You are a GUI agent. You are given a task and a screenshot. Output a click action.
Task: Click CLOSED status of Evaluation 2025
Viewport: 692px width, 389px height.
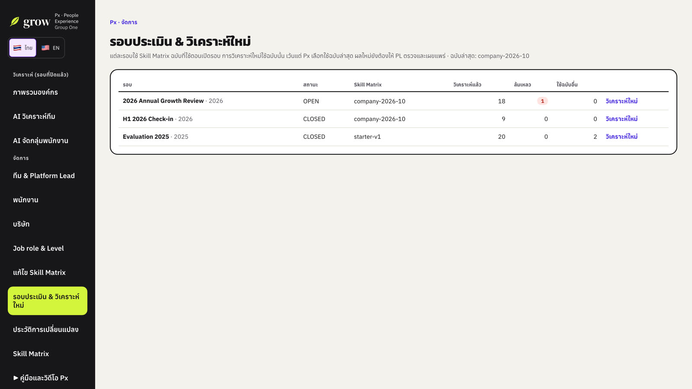click(x=314, y=137)
